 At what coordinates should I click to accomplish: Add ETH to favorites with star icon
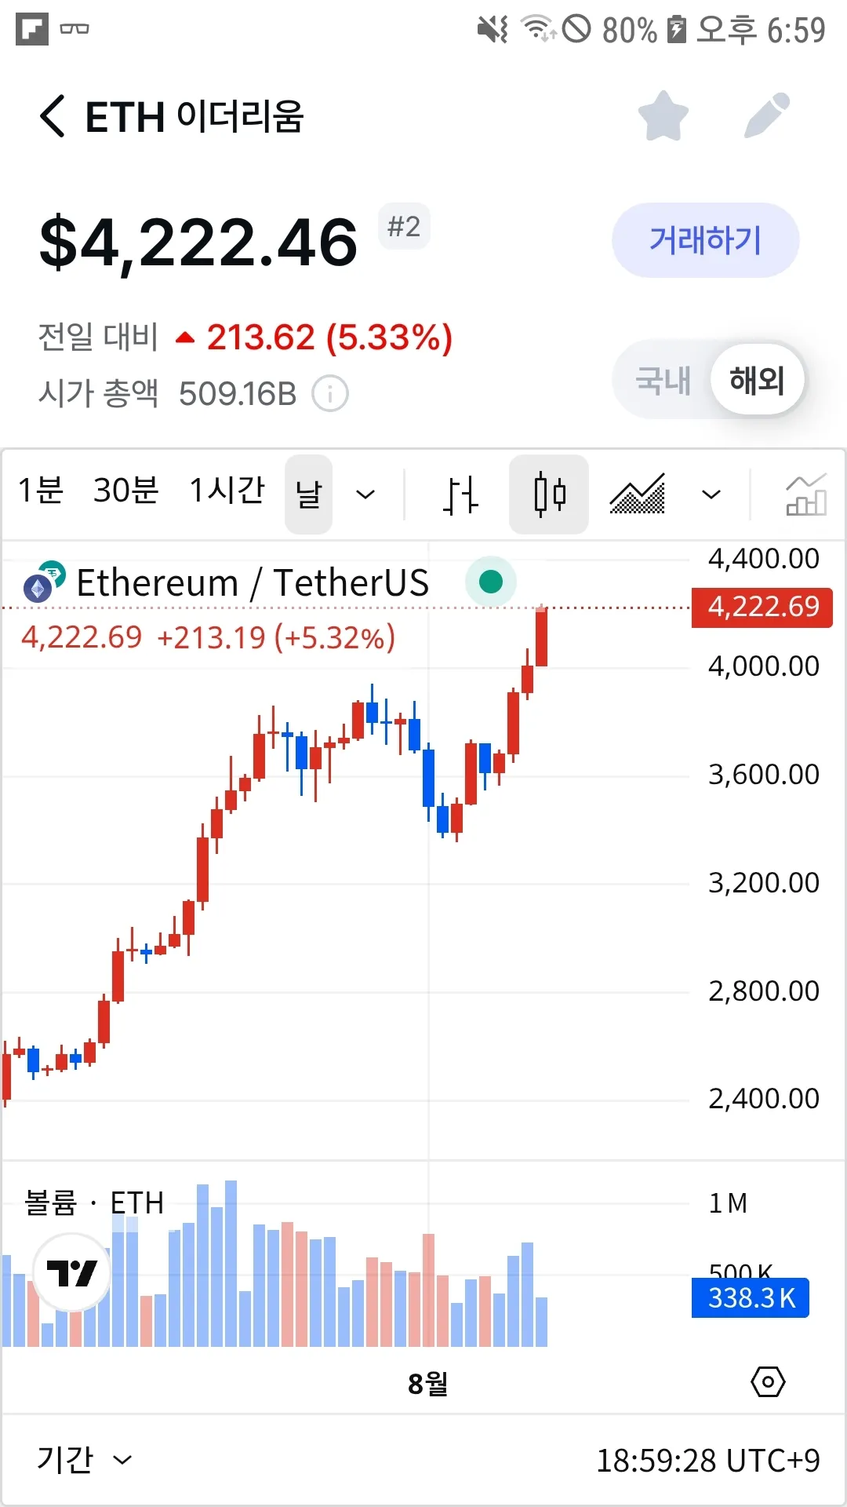(663, 116)
